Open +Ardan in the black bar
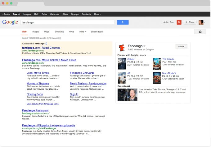The width and height of the screenshot is (211, 147). point(6,14)
